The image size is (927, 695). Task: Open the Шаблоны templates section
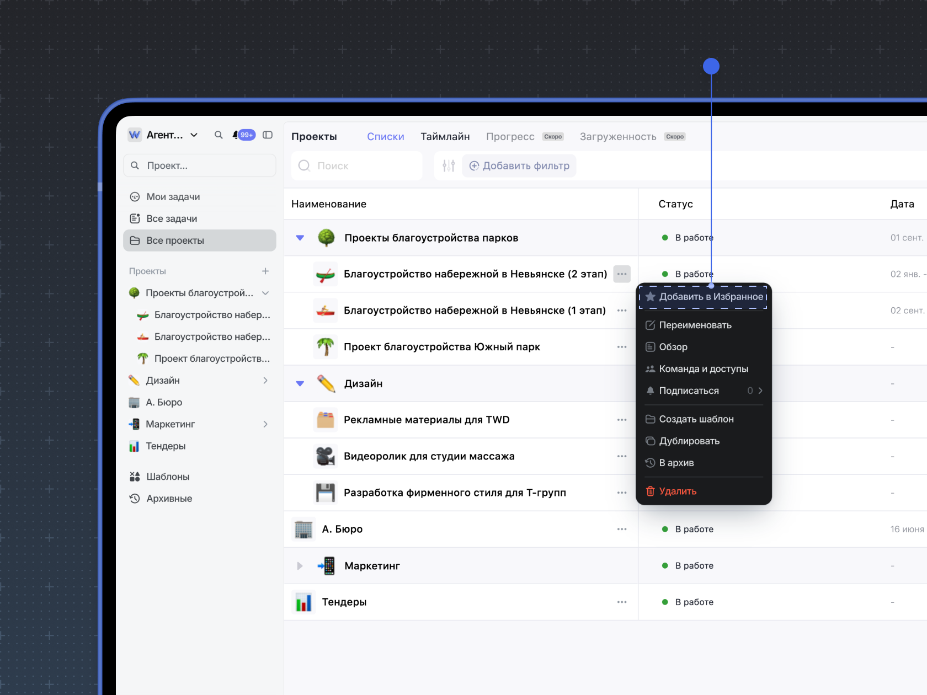coord(168,477)
